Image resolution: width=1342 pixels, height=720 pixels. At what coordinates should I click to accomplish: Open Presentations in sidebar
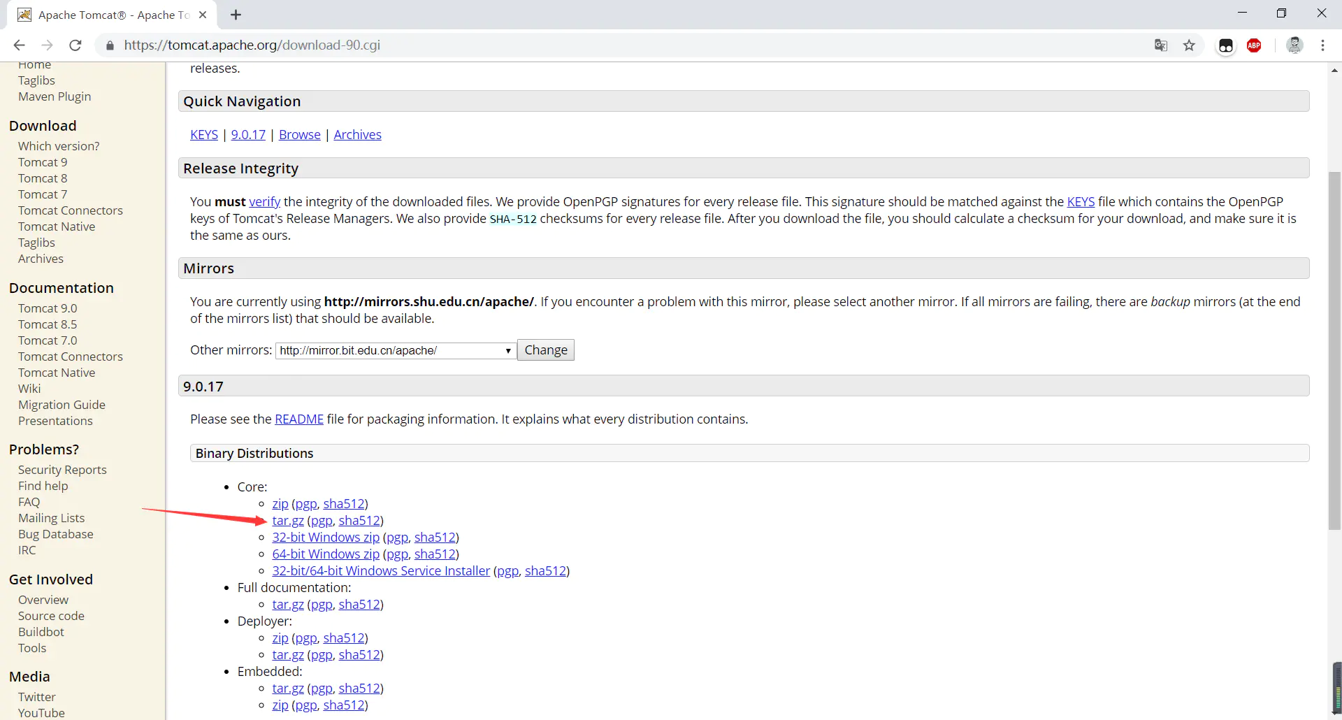point(55,421)
